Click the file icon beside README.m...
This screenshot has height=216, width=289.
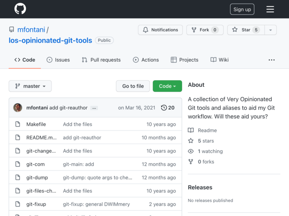[18, 137]
